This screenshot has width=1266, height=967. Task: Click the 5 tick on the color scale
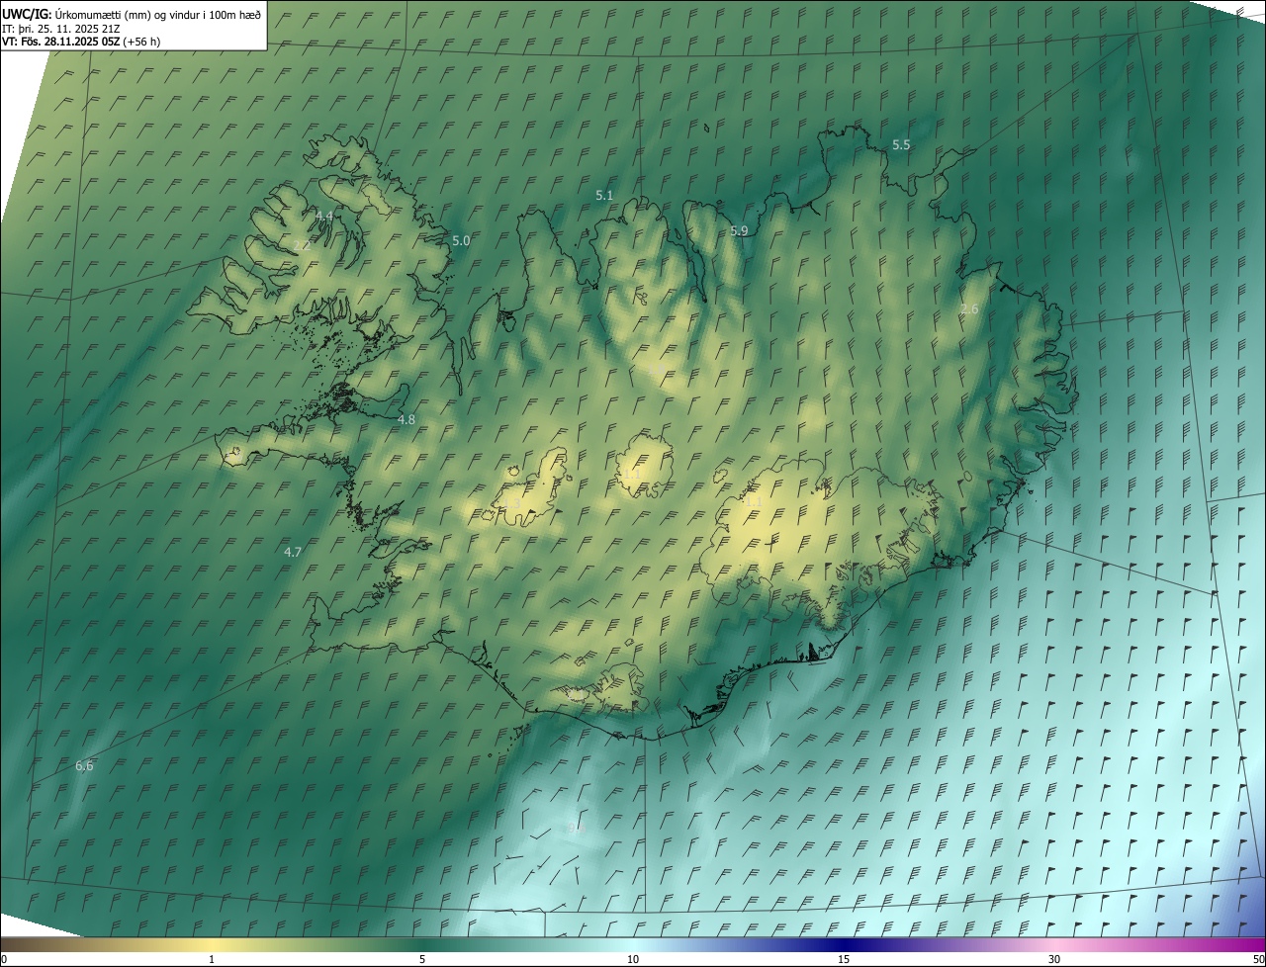click(x=422, y=959)
